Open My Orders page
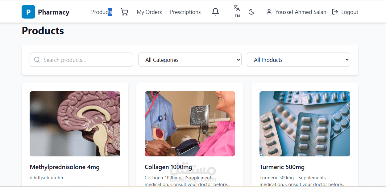Image resolution: width=386 pixels, height=187 pixels. [149, 12]
